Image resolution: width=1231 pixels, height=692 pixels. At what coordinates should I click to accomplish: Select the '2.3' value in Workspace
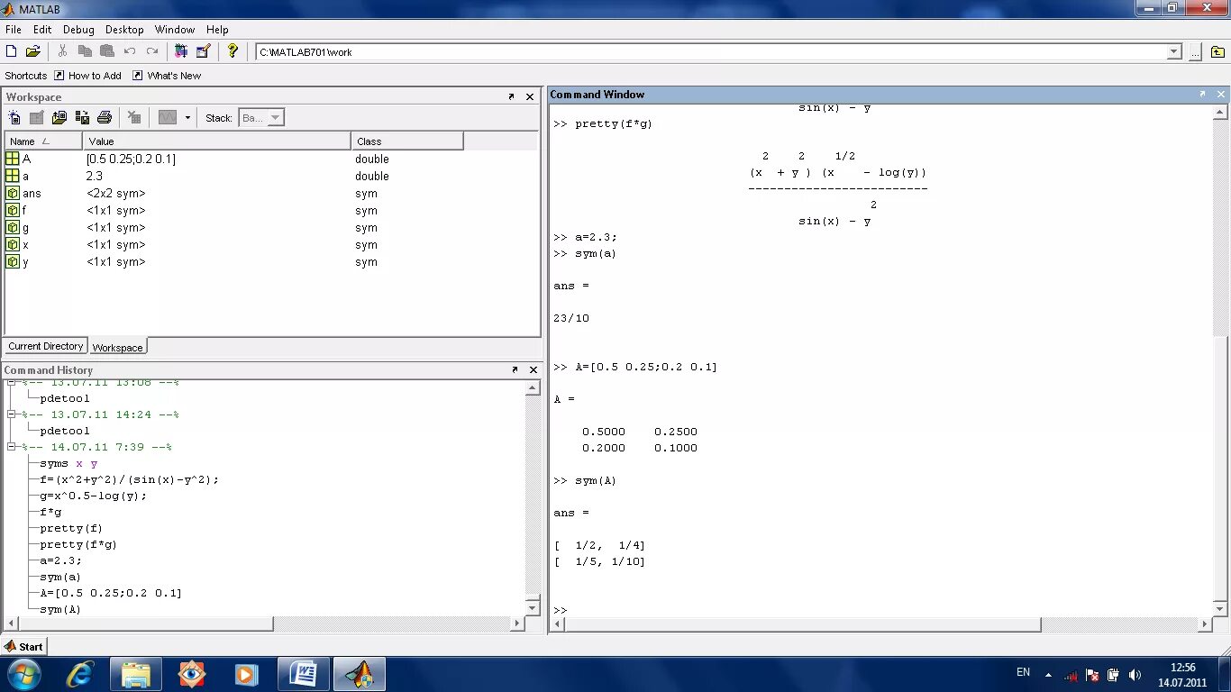[x=95, y=176]
